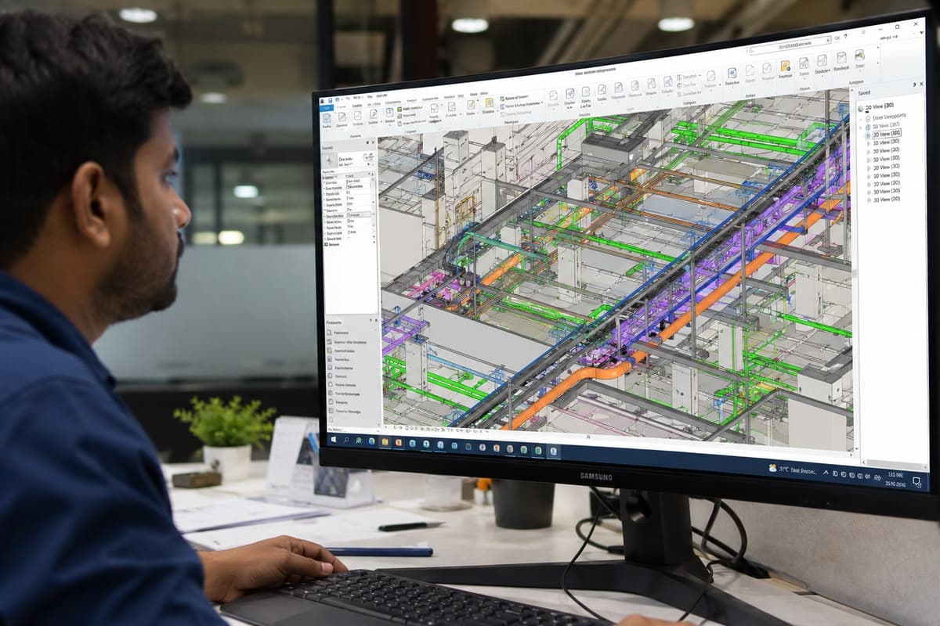Viewport: 940px width, 626px height.
Task: Select the outlined 3D View (30) saved viewpoint
Action: click(x=887, y=134)
